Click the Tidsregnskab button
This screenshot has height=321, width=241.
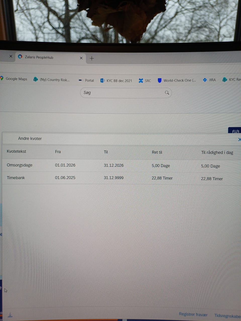coord(228,316)
